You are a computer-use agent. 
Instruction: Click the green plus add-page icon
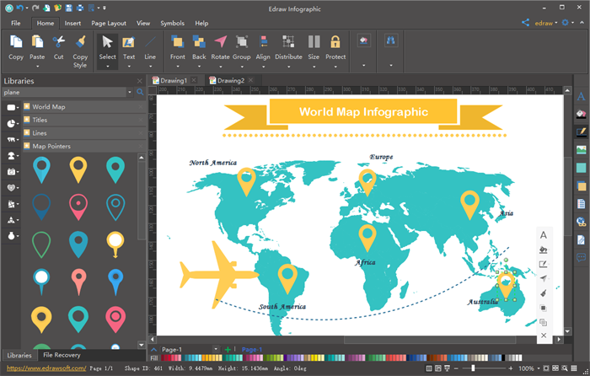[x=228, y=349]
